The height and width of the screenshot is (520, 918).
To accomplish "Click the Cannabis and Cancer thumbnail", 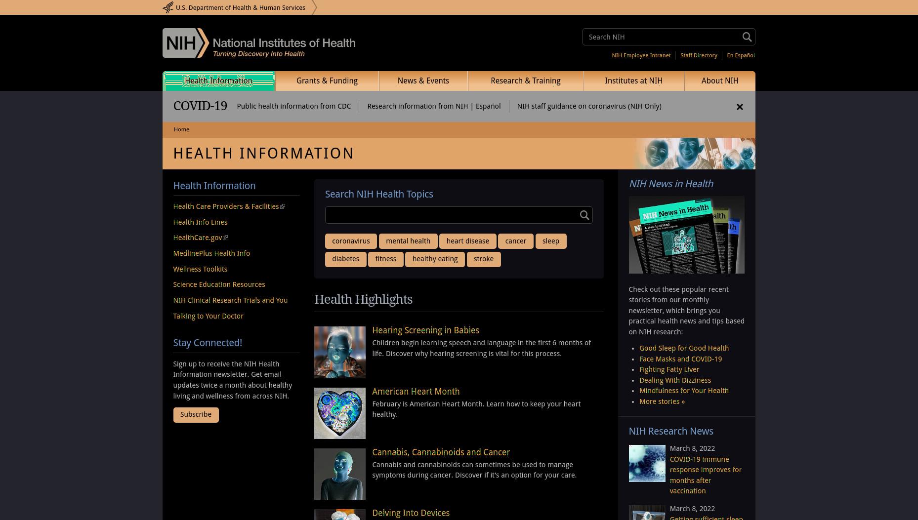I will pyautogui.click(x=340, y=474).
